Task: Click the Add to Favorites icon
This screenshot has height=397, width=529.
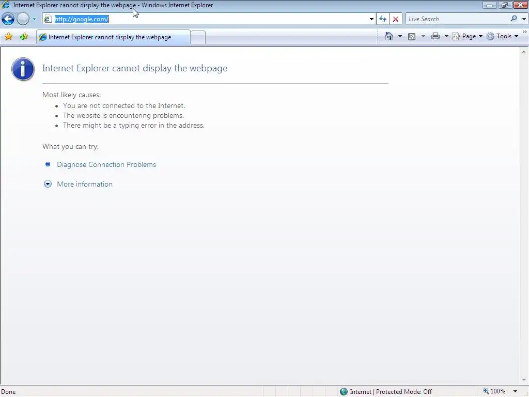Action: [x=24, y=37]
